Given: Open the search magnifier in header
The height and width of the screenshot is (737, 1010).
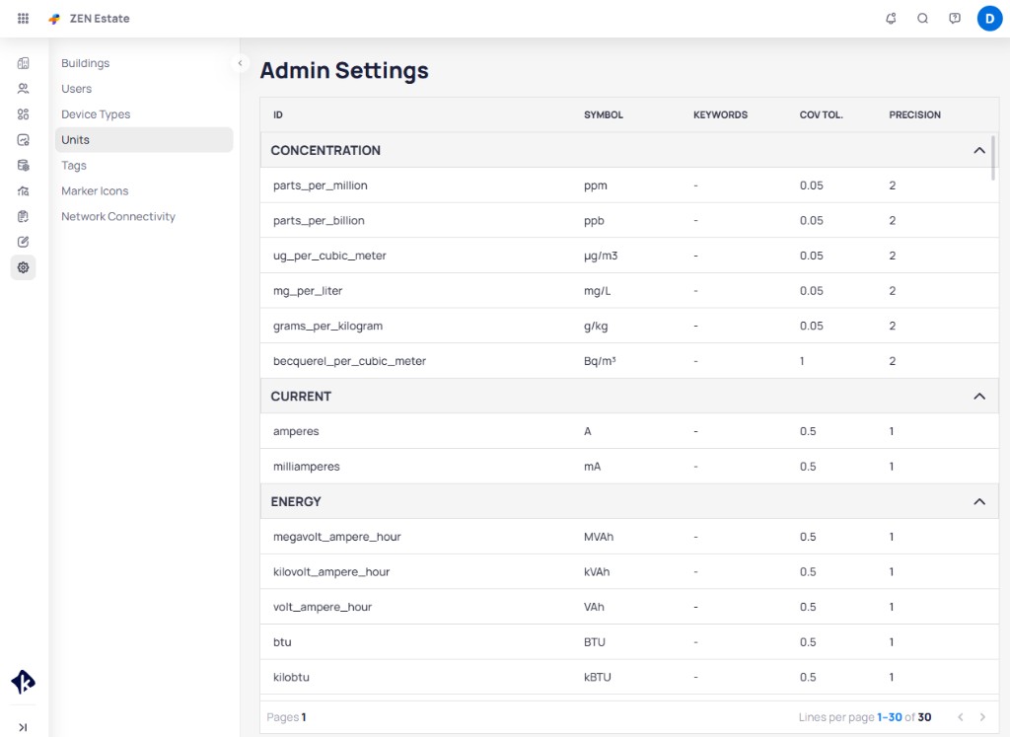Looking at the screenshot, I should [x=922, y=19].
